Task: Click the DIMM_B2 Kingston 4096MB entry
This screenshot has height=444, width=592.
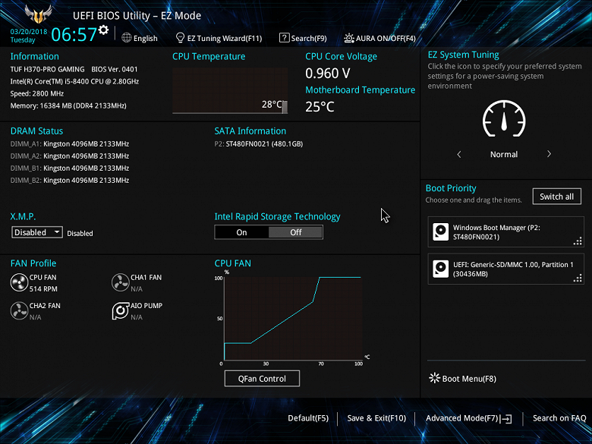Action: point(70,180)
